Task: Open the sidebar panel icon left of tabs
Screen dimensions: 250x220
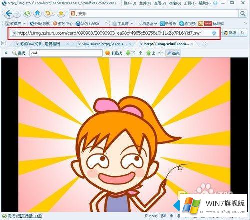Action: (x=3, y=43)
